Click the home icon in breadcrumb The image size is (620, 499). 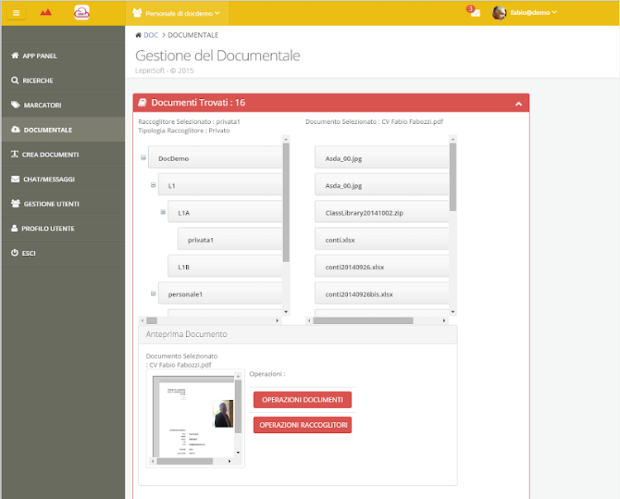click(137, 36)
